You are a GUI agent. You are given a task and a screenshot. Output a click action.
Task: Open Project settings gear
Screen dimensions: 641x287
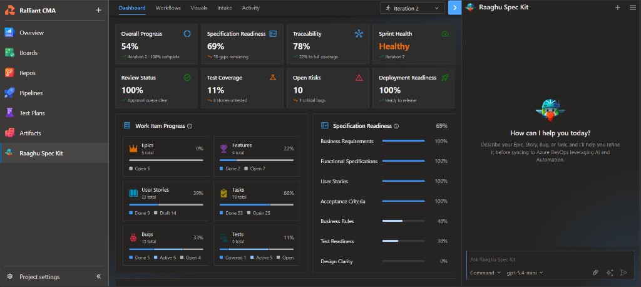point(10,277)
